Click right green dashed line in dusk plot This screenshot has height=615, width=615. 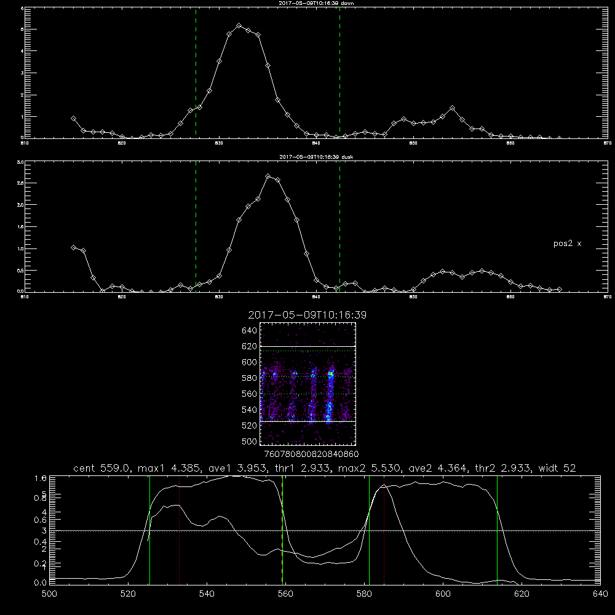(x=339, y=226)
